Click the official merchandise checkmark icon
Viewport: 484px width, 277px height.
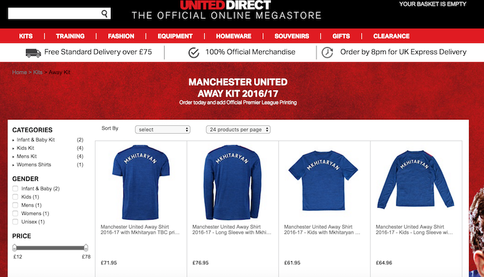coord(194,53)
